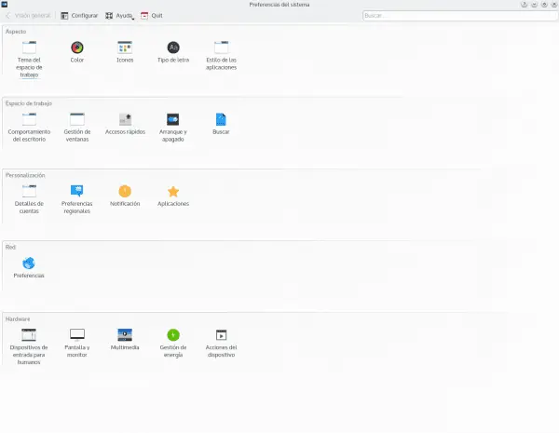Open the Ayuda help menu
Viewport: 559px width, 433px height.
pyautogui.click(x=120, y=16)
